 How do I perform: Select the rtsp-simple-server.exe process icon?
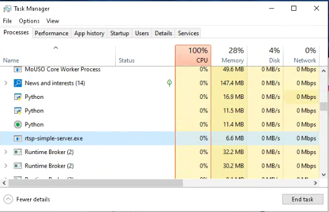pos(18,138)
